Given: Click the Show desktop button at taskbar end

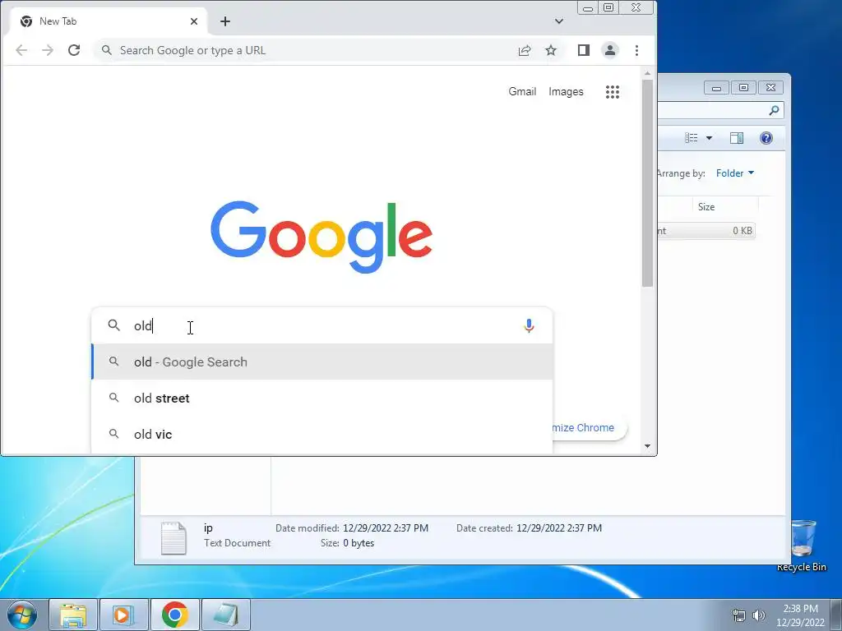Looking at the screenshot, I should pos(836,615).
